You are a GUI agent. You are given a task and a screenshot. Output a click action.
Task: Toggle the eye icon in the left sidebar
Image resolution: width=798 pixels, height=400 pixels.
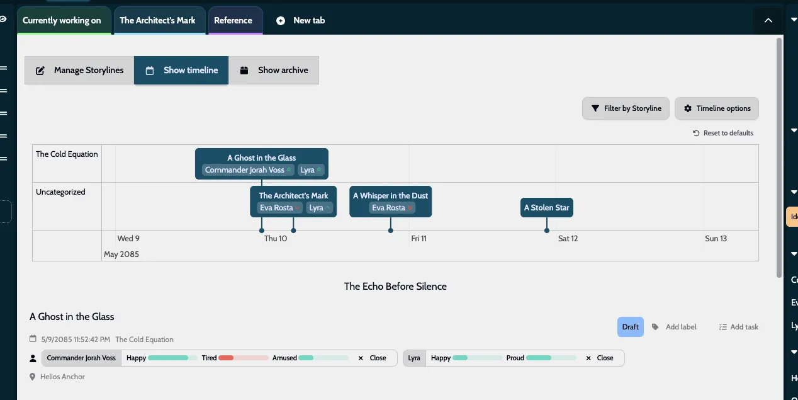tap(3, 18)
